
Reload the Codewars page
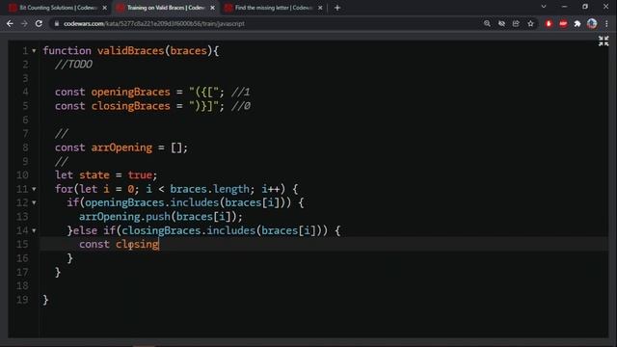click(39, 23)
